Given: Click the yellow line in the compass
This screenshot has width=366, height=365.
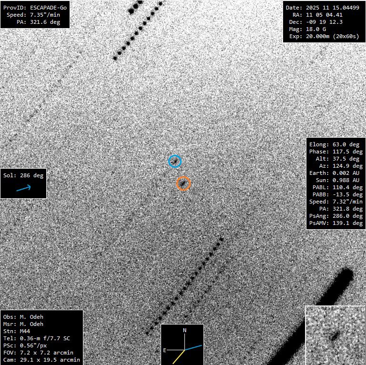Looking at the screenshot, I should click(x=177, y=357).
